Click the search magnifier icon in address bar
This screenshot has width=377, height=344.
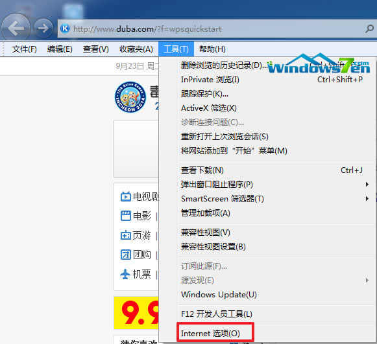point(370,29)
